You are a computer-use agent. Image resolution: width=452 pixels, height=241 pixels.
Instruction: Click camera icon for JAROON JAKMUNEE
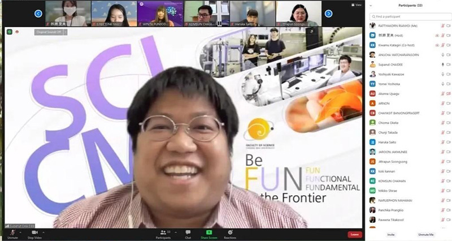click(x=449, y=152)
